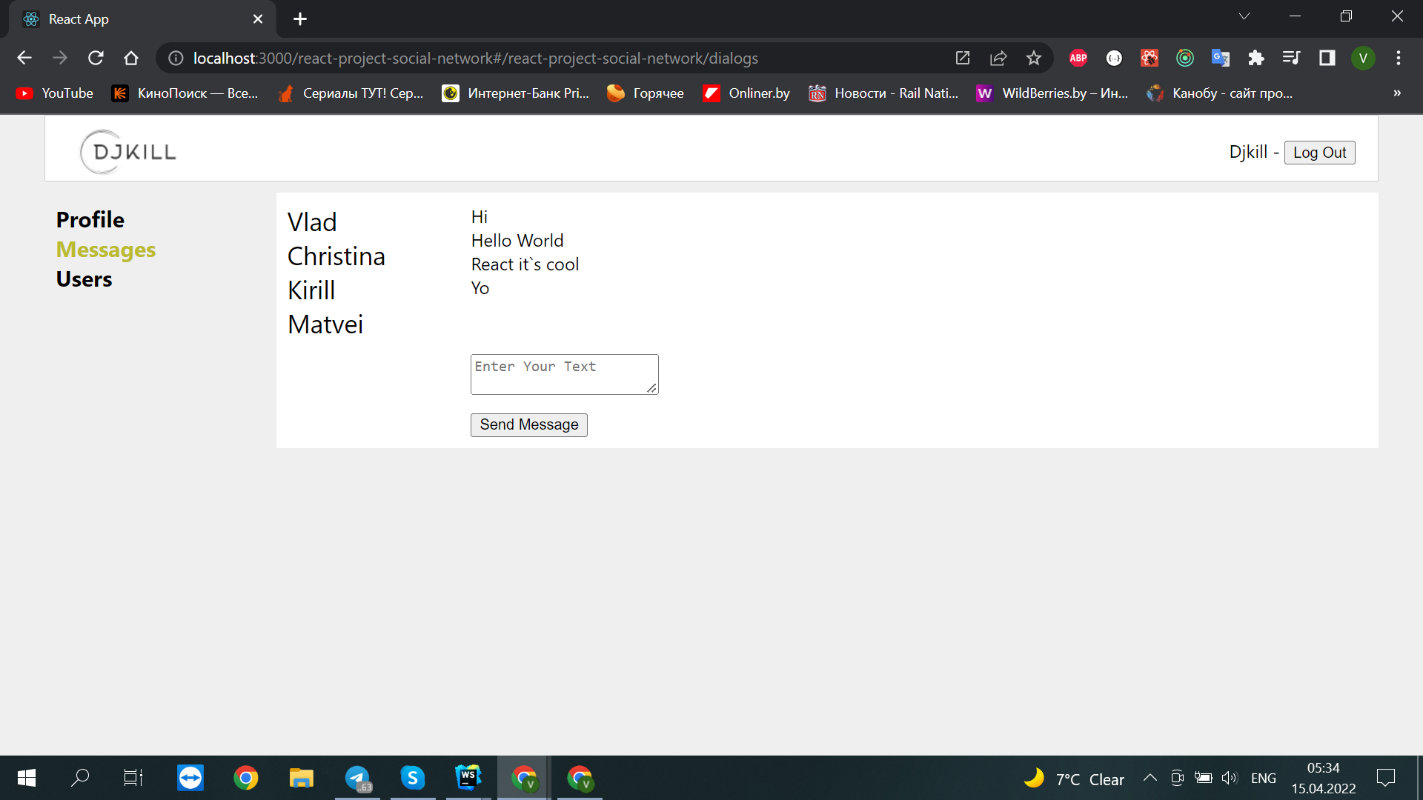Open the Windows Start menu
This screenshot has width=1423, height=800.
click(27, 778)
